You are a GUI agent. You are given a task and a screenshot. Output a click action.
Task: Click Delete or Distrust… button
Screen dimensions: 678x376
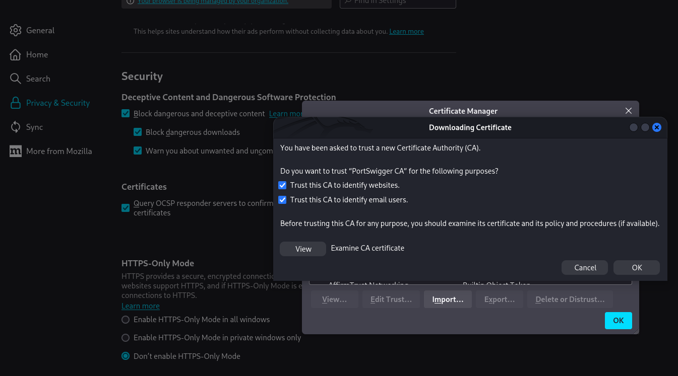click(x=570, y=299)
